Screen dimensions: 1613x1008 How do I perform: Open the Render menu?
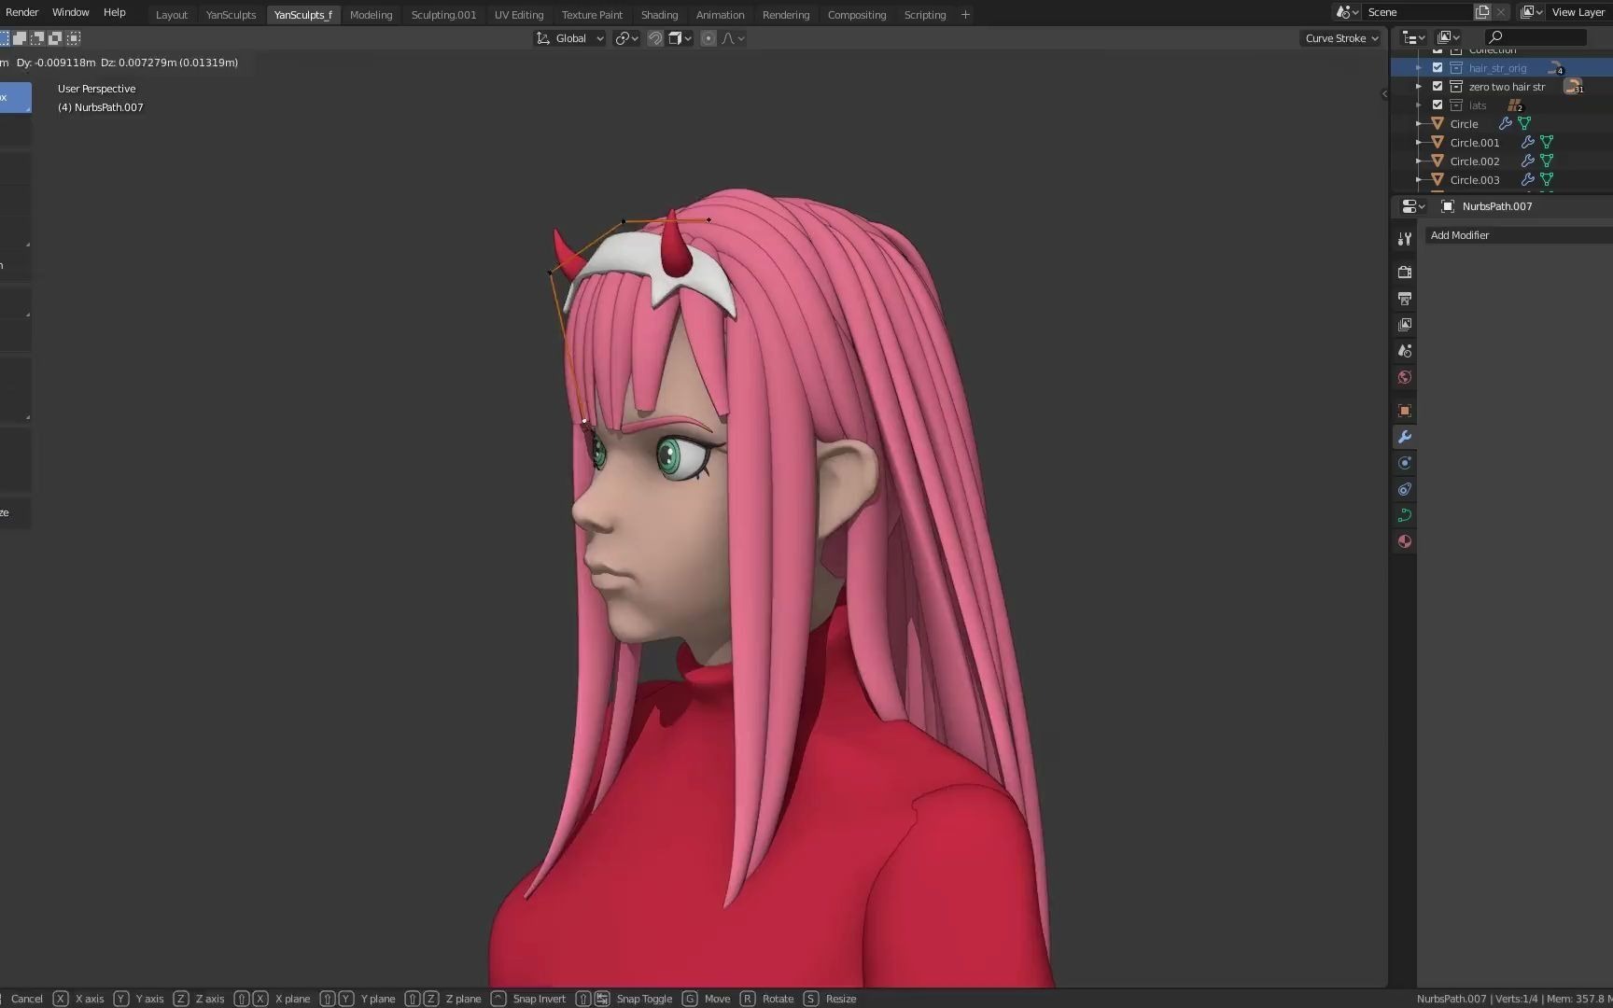point(21,12)
